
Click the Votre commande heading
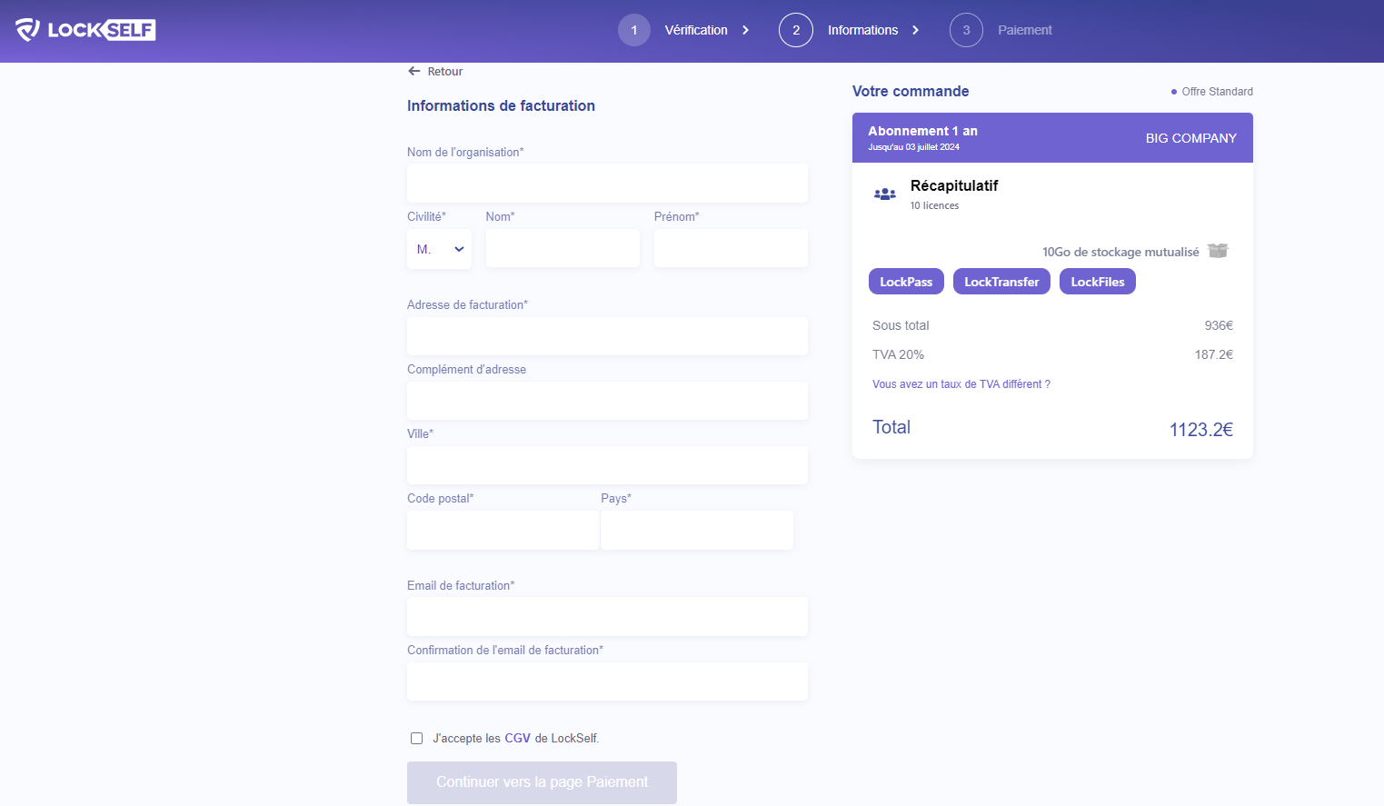tap(911, 91)
